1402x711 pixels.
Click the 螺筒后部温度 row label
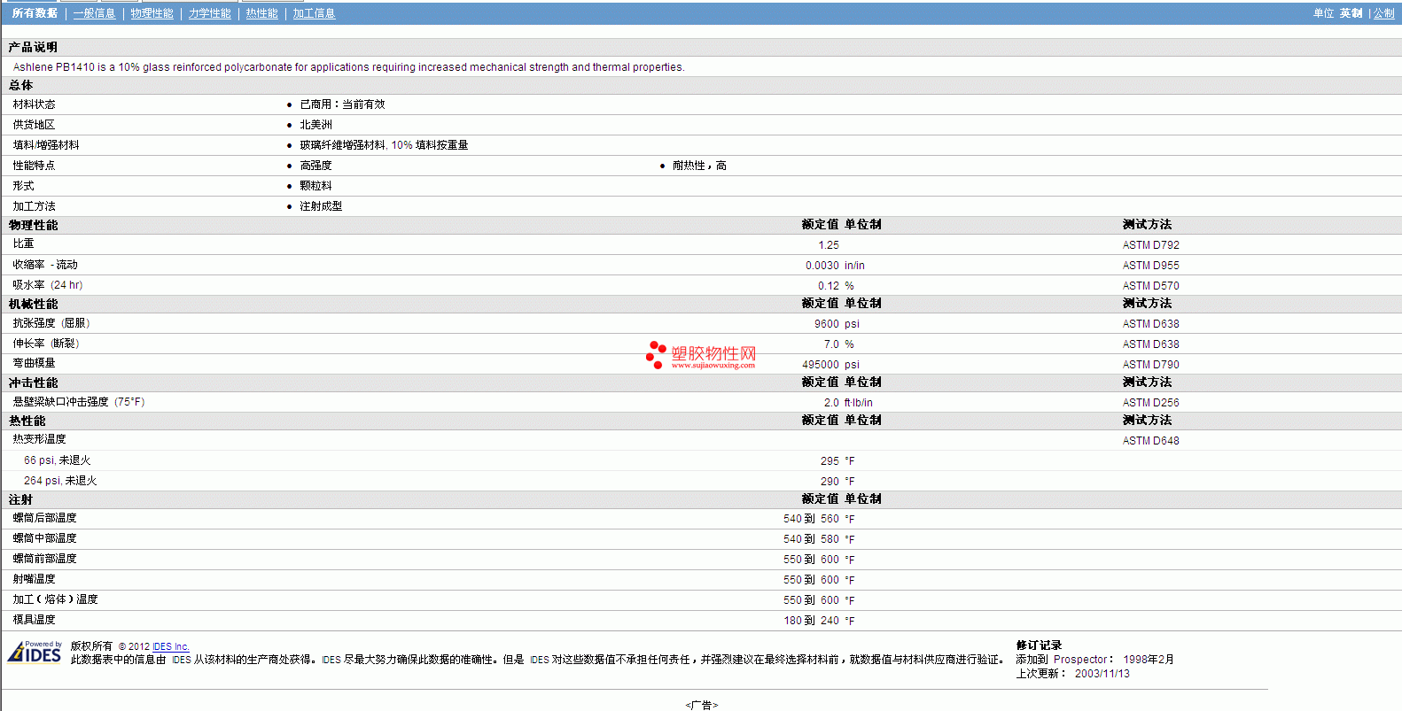point(44,518)
